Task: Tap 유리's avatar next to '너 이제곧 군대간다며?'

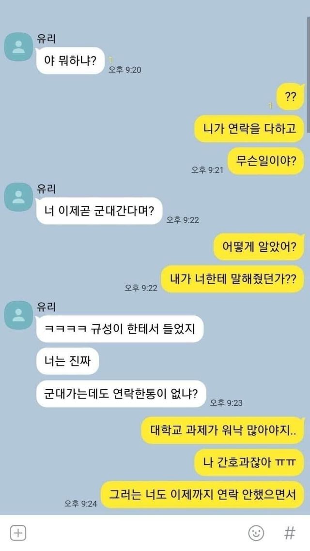Action: click(x=18, y=197)
